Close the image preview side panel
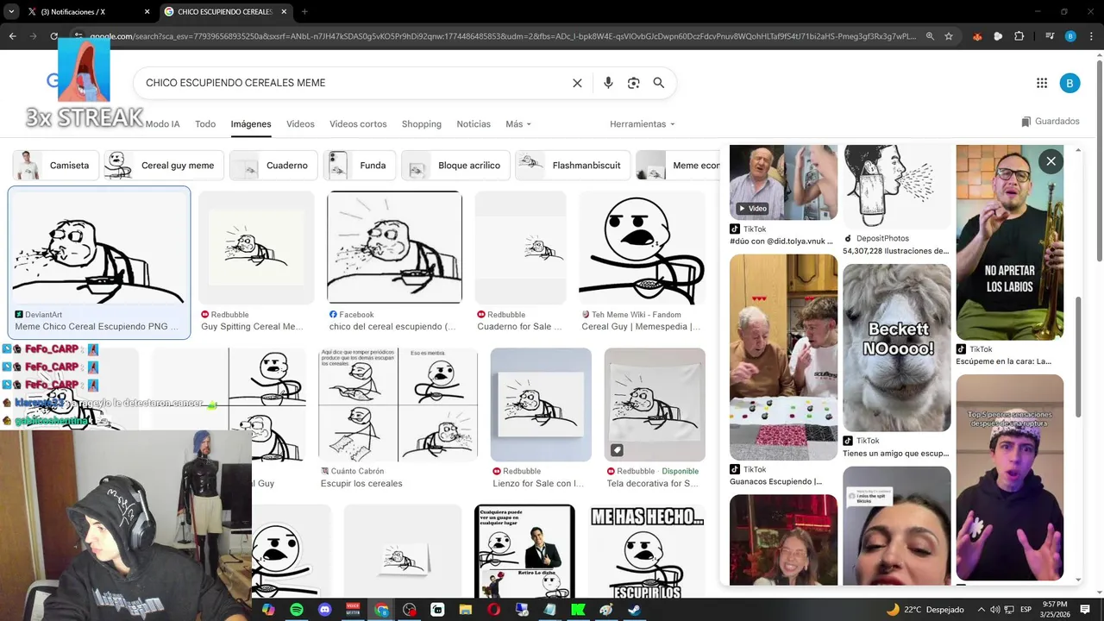1104x621 pixels. (1051, 161)
